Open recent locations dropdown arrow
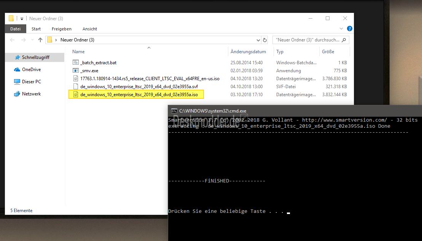 coord(32,40)
